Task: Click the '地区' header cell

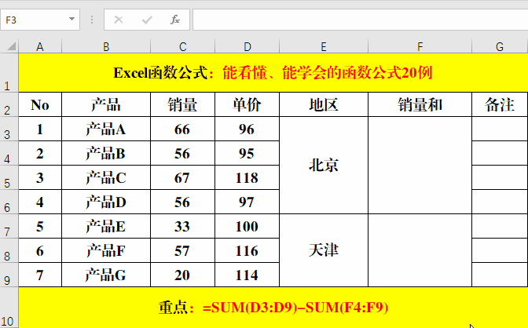Action: coord(324,104)
